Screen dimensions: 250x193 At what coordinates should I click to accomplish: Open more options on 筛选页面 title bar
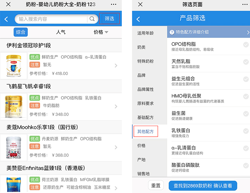click(242, 4)
